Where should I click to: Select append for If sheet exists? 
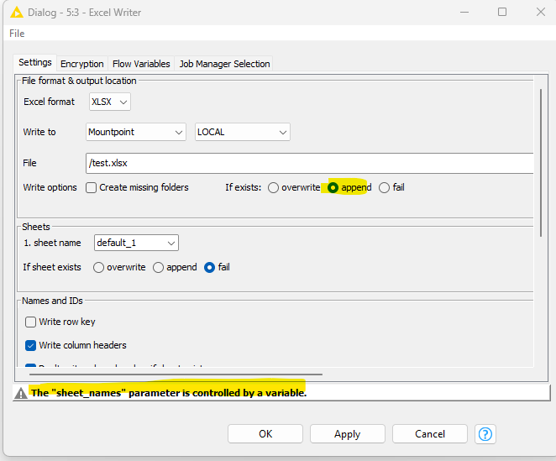click(159, 267)
